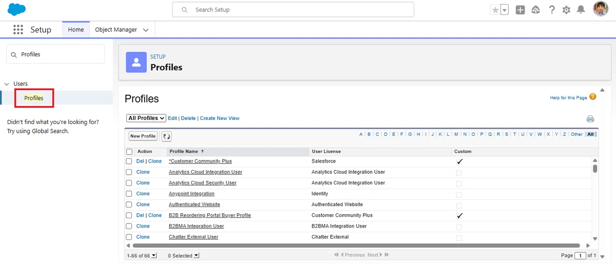Click Clone for Anypoint Integration

pyautogui.click(x=143, y=194)
